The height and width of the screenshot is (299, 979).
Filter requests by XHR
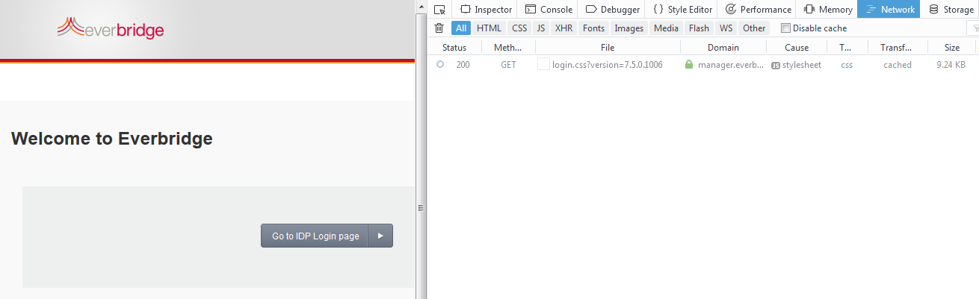(563, 28)
